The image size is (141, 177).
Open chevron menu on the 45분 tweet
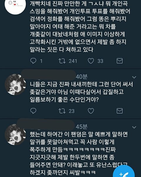pos(134,127)
